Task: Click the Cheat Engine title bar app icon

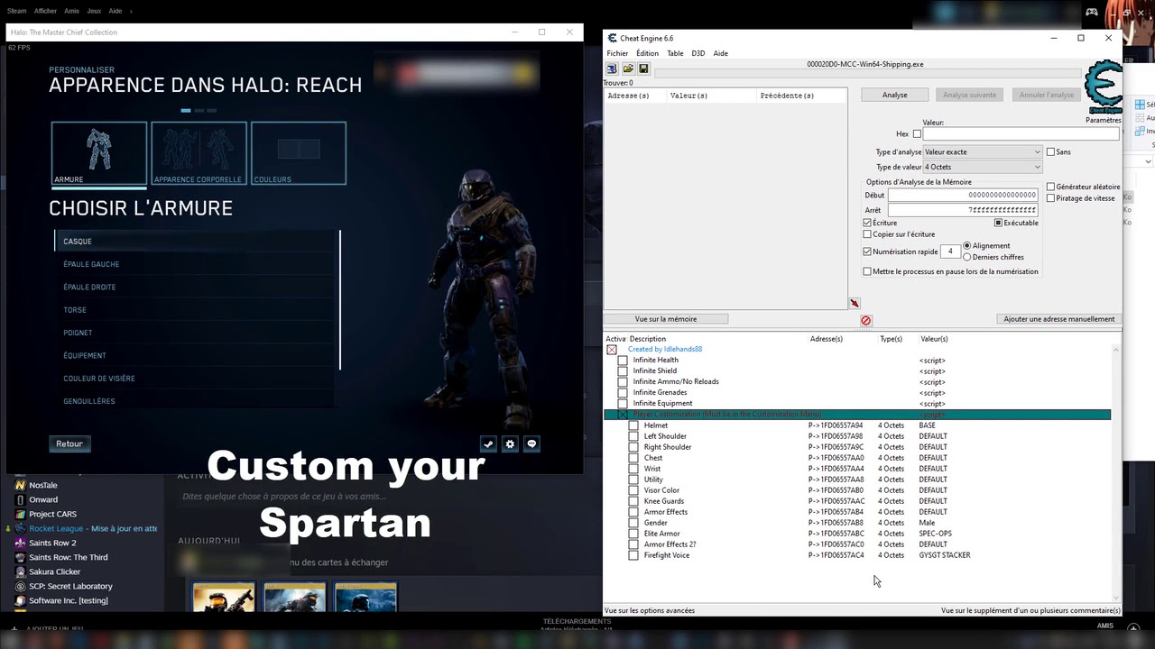Action: [613, 38]
